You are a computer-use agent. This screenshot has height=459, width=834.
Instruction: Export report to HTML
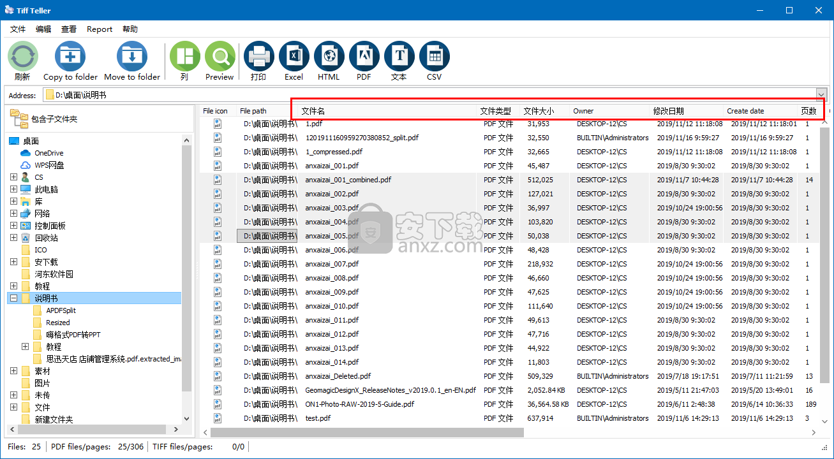(x=329, y=56)
